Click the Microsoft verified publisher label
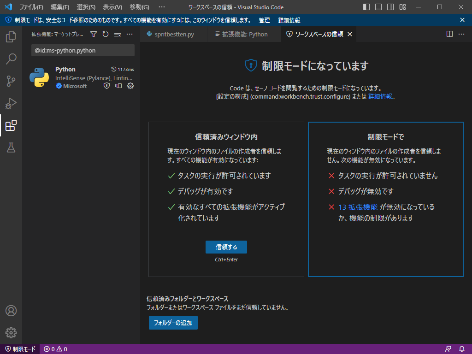The height and width of the screenshot is (354, 472). click(71, 86)
